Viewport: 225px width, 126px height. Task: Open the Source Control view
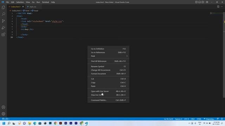point(3,21)
